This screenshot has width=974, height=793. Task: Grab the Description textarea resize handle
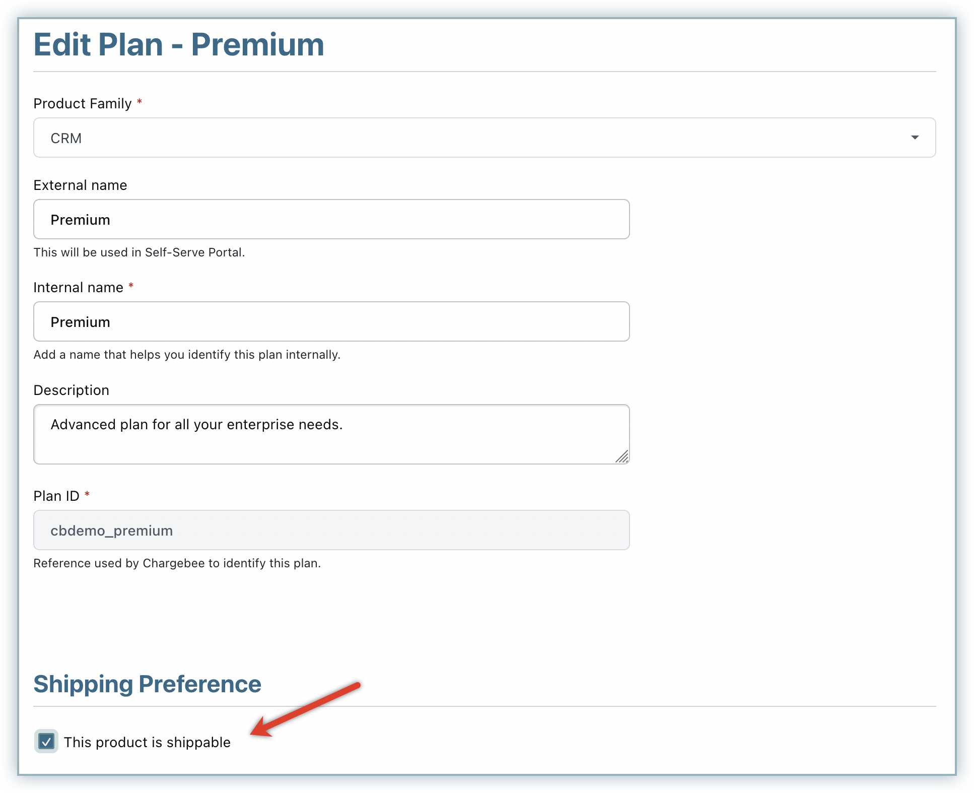point(622,457)
